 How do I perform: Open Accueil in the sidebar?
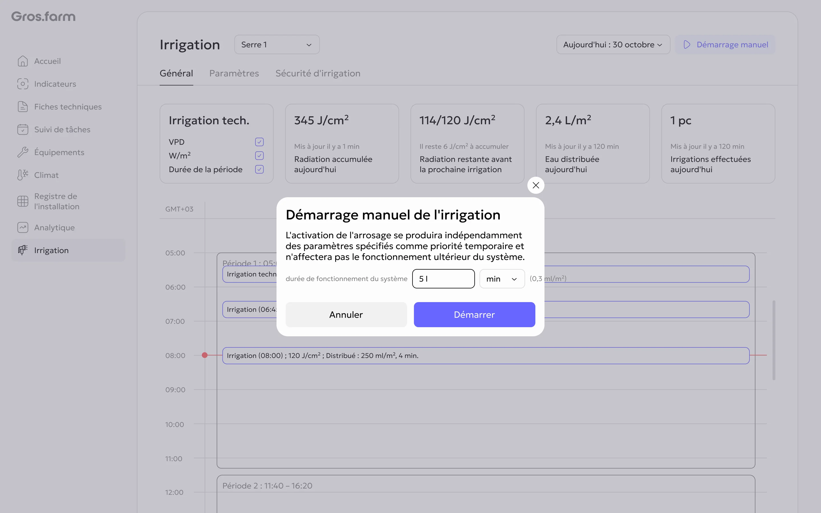coord(68,61)
